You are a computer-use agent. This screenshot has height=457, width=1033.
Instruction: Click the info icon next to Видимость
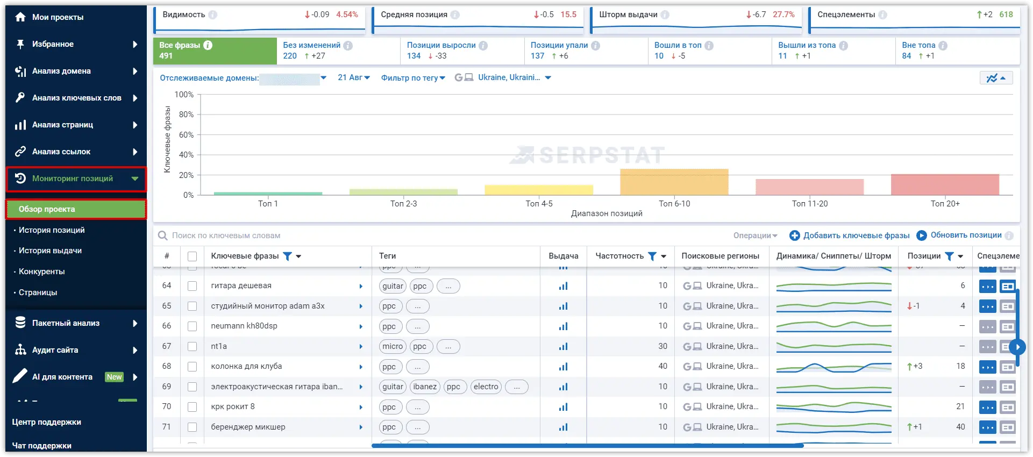point(213,15)
